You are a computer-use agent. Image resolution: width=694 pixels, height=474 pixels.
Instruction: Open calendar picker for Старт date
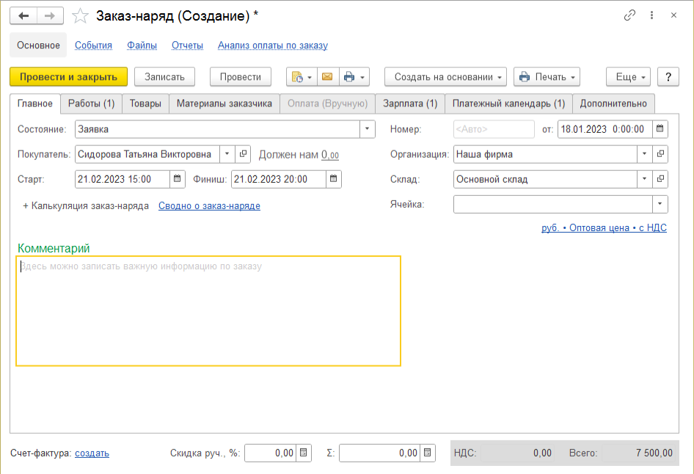(x=178, y=179)
